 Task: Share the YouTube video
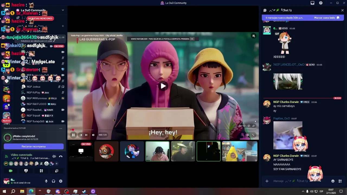[253, 126]
